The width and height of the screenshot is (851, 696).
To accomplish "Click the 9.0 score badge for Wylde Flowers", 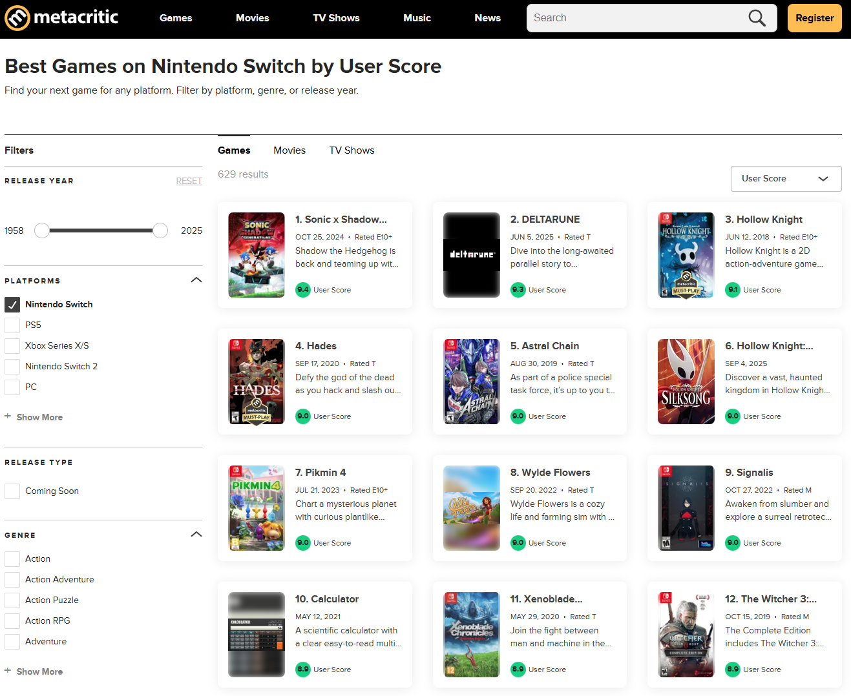I will click(x=518, y=542).
